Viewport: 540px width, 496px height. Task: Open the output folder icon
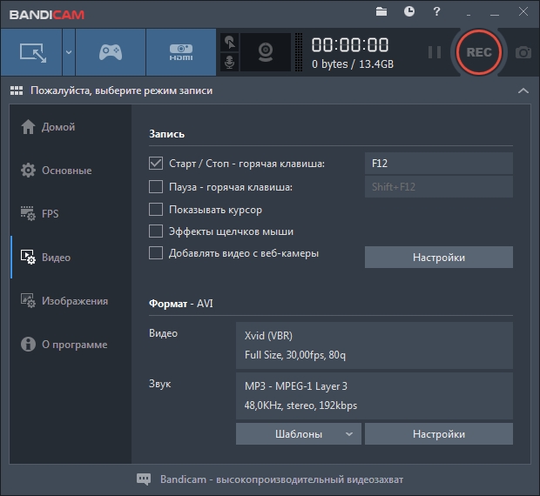coord(381,11)
